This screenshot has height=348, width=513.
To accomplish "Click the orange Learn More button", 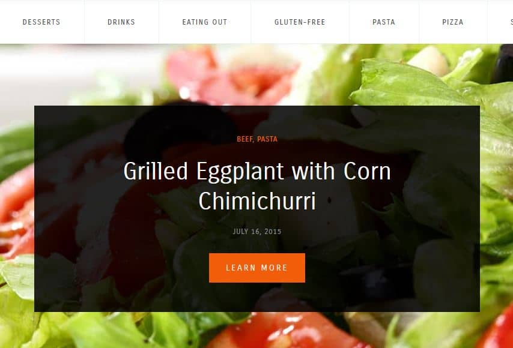I will pyautogui.click(x=257, y=268).
